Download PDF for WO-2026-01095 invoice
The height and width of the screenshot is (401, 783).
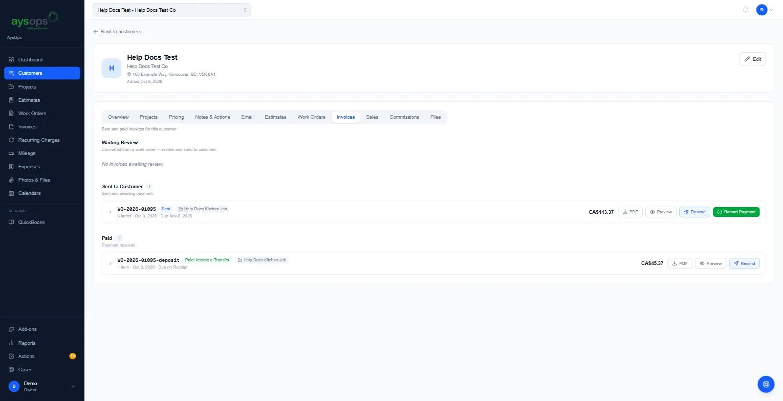(x=630, y=212)
